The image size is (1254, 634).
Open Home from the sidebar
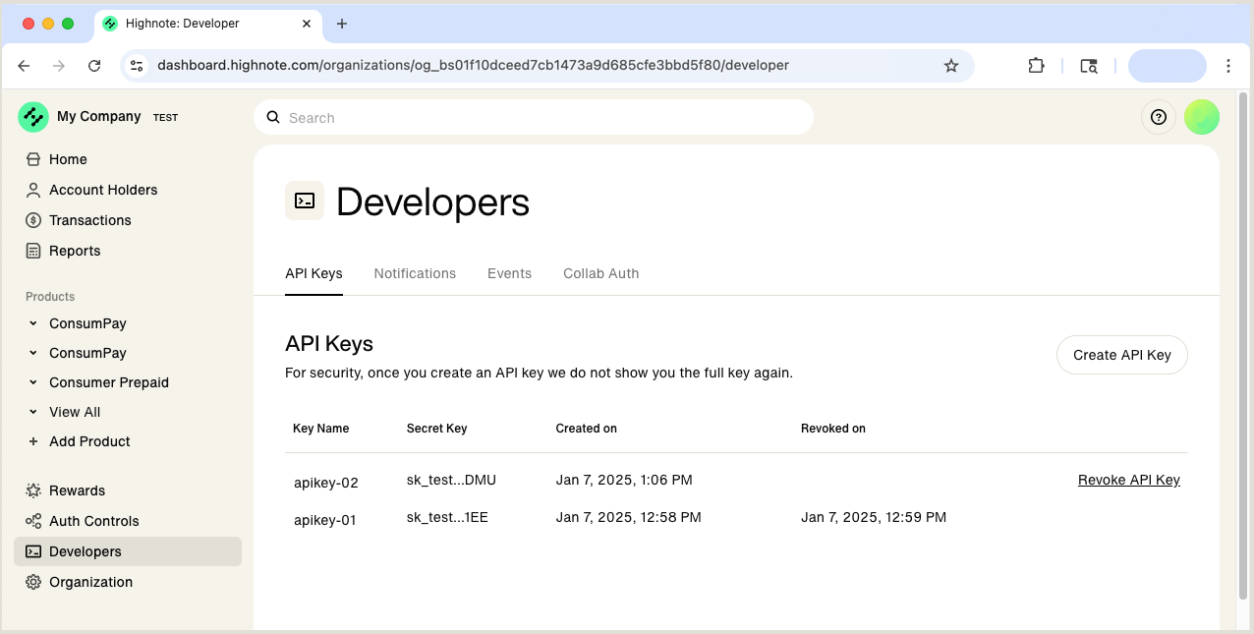68,159
